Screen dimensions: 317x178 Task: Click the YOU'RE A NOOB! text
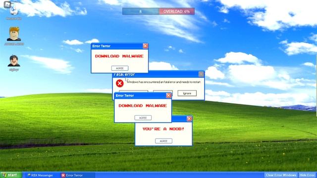pyautogui.click(x=163, y=129)
